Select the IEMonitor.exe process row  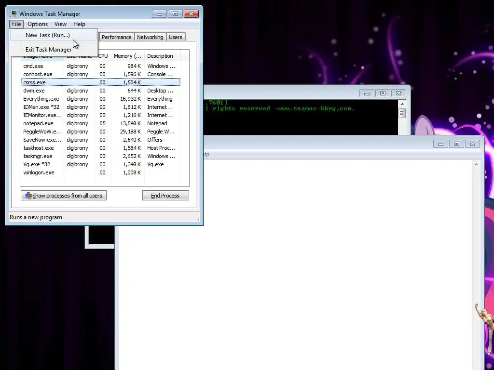click(100, 115)
